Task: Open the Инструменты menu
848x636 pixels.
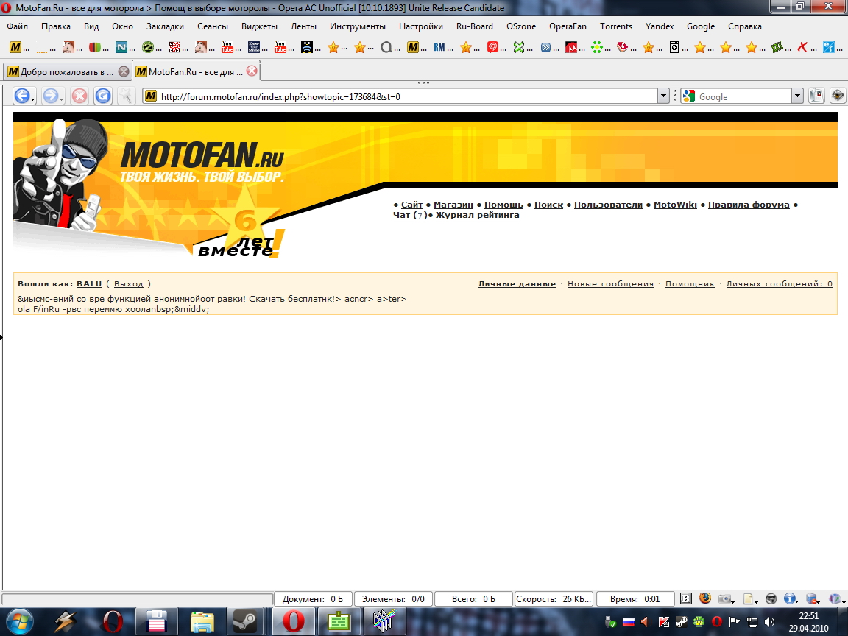Action: (x=358, y=26)
